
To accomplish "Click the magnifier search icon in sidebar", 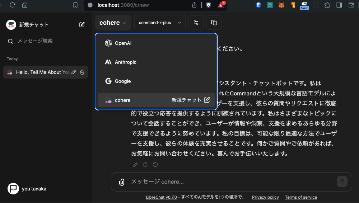I will pos(10,41).
